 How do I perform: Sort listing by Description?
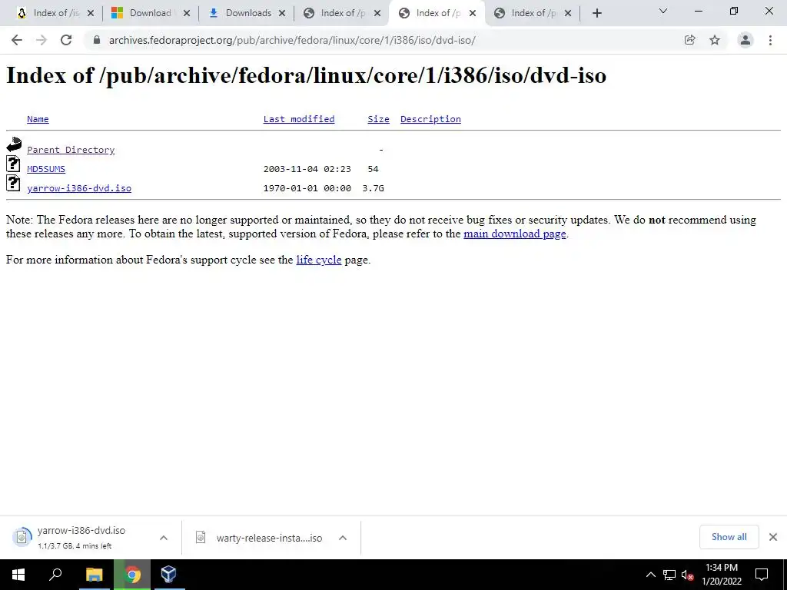430,119
